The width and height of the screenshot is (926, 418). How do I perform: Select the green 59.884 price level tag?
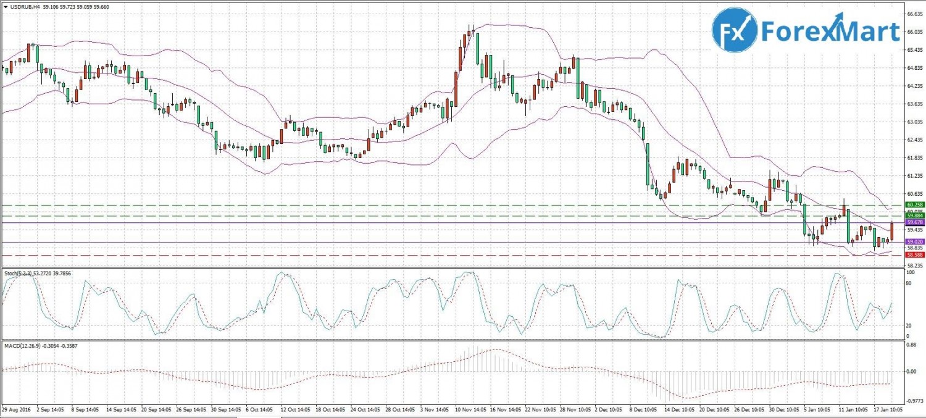(914, 215)
